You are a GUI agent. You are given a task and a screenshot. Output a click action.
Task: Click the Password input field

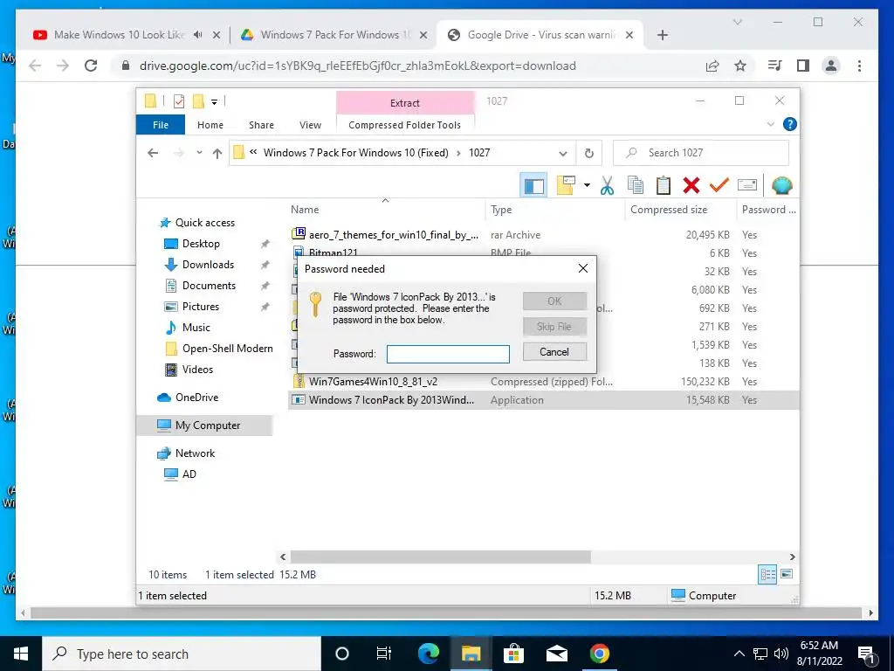pyautogui.click(x=448, y=354)
